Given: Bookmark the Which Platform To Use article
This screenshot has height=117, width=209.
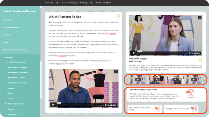Looking at the screenshot, I should (118, 16).
